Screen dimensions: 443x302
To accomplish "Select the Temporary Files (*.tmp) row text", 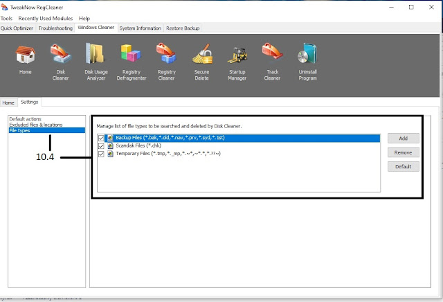I will pos(168,154).
